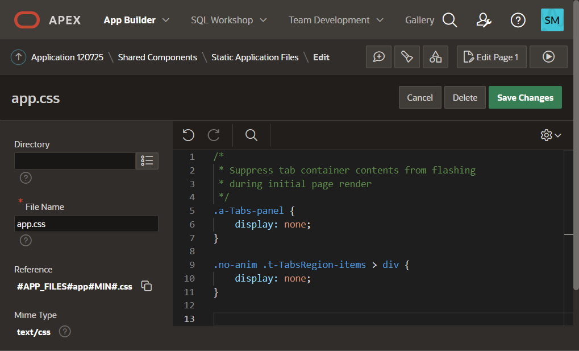Click the File Name input field
This screenshot has width=579, height=351.
click(86, 224)
